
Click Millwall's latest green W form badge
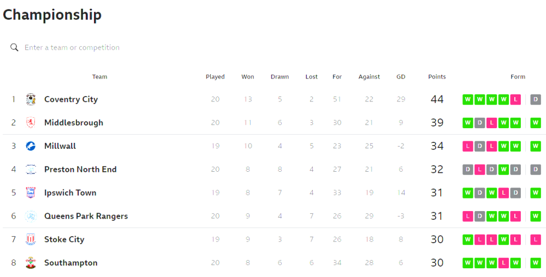point(536,146)
